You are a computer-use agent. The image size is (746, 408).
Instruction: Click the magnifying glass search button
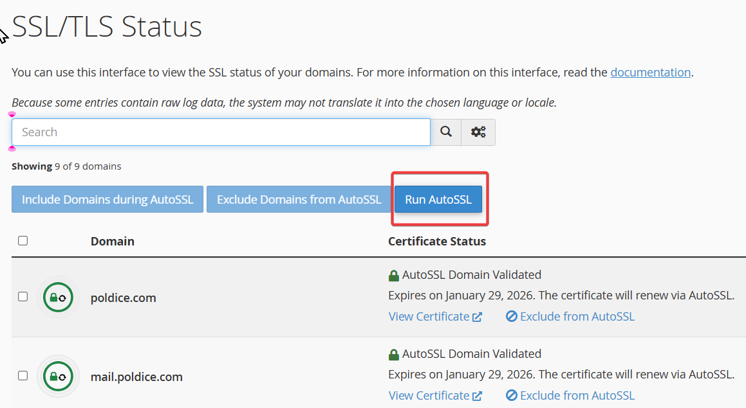(445, 132)
